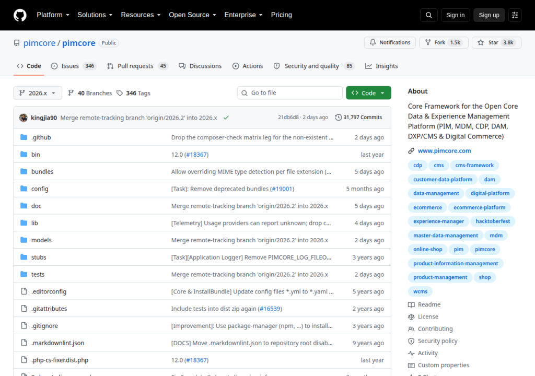This screenshot has height=376, width=535.
Task: Open Custom properties link
Action: [x=443, y=365]
